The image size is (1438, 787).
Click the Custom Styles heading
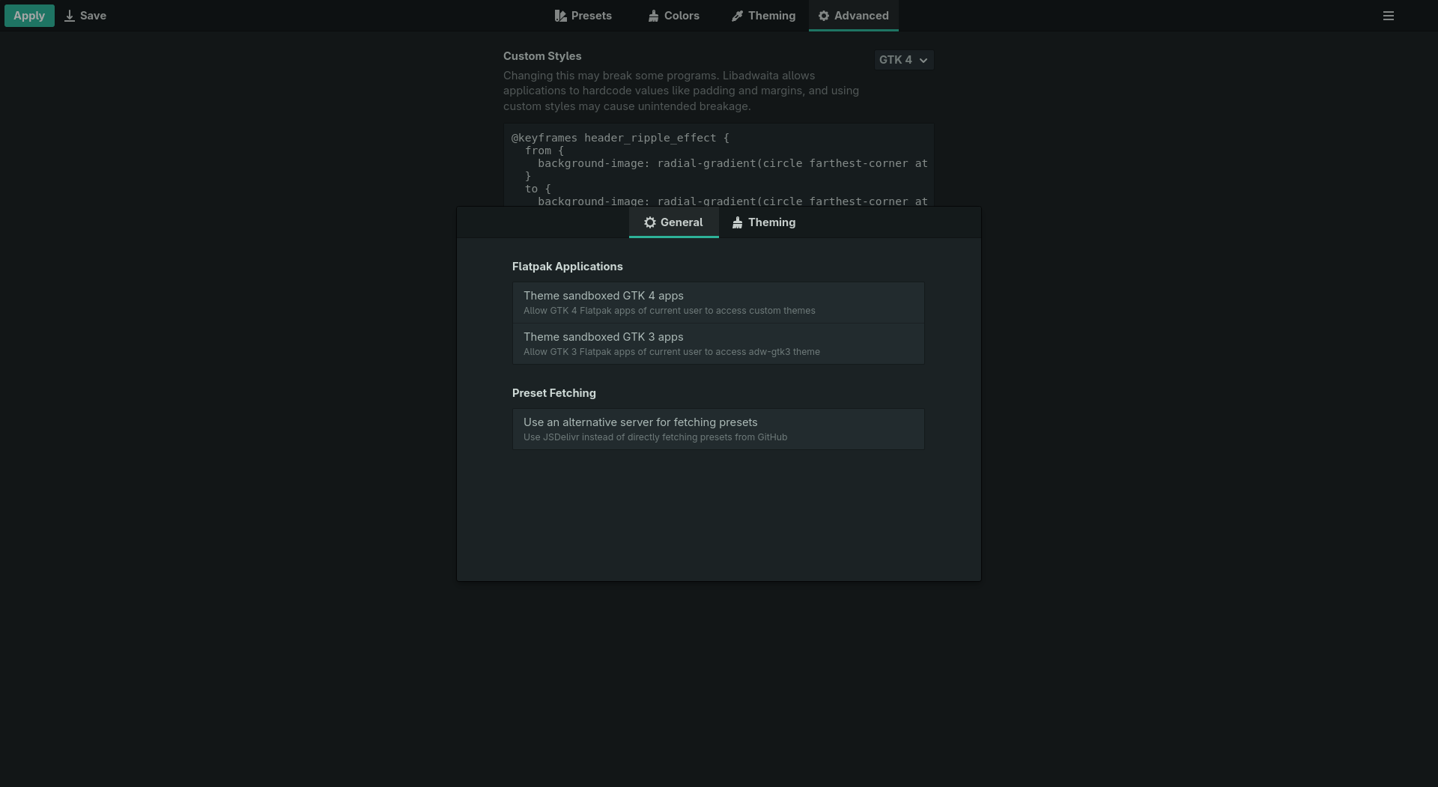(x=542, y=56)
